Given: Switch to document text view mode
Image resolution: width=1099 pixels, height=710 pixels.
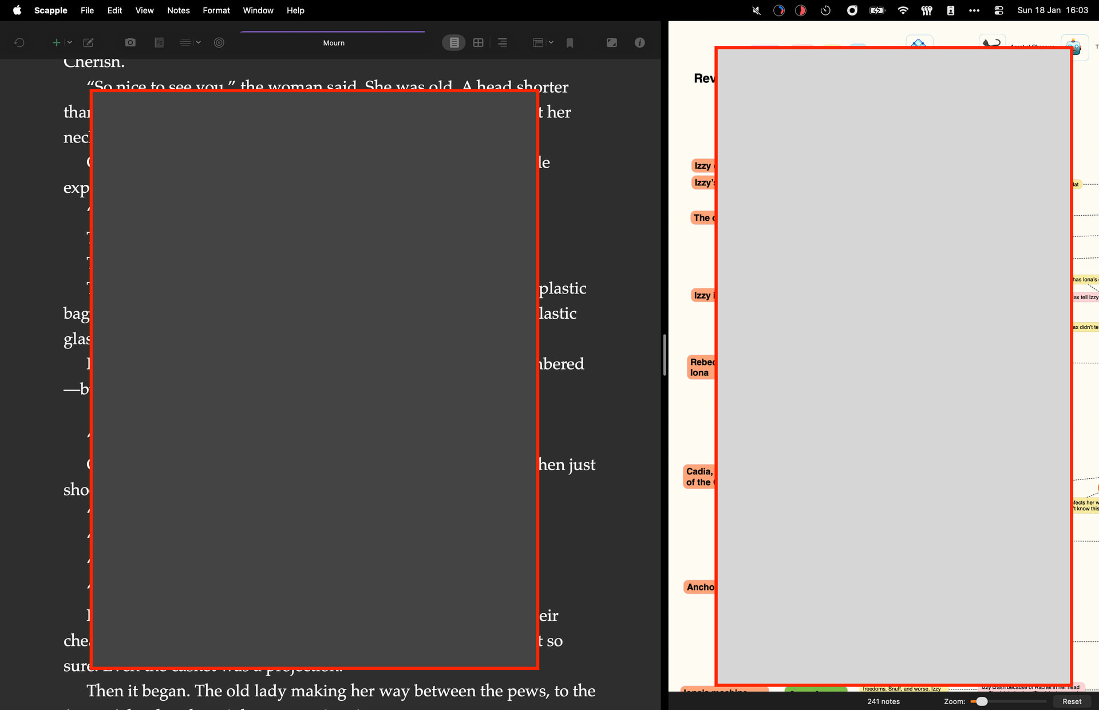Looking at the screenshot, I should 454,43.
